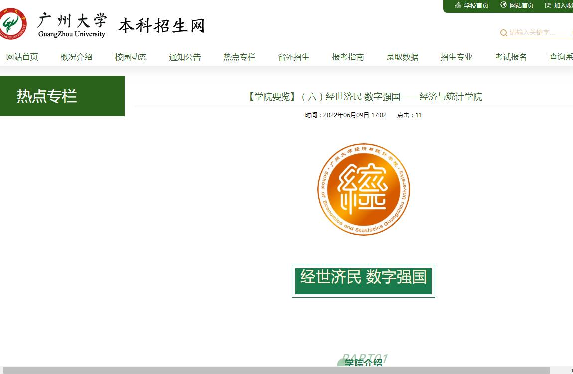Click the article title 经世济民 数字强国
This screenshot has height=374, width=573.
(364, 97)
